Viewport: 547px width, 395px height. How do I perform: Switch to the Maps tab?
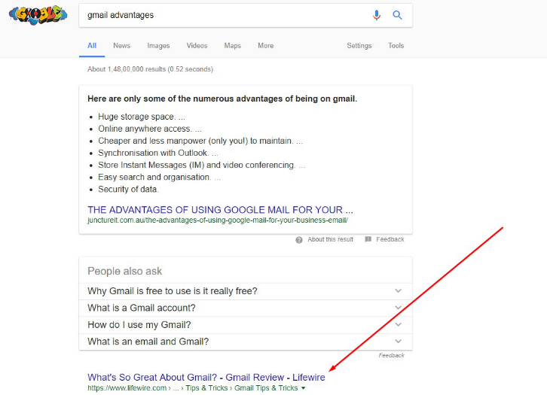pos(232,46)
